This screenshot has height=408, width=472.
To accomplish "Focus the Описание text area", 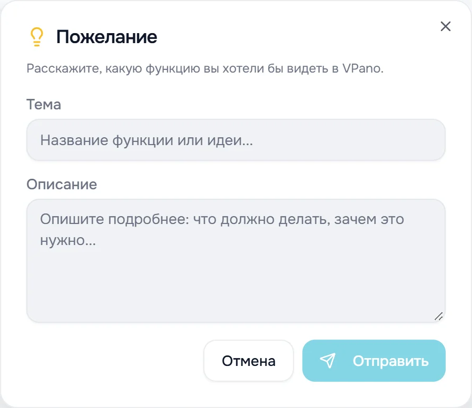I will point(235,261).
